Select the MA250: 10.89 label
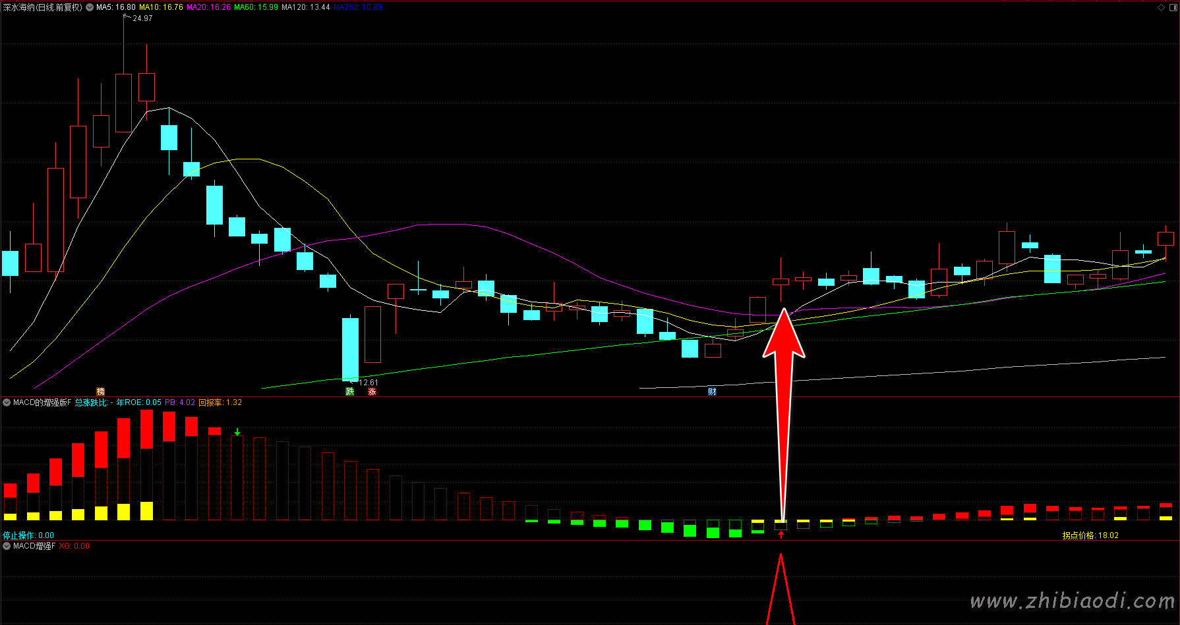Screen dimensions: 1180x625 point(358,7)
